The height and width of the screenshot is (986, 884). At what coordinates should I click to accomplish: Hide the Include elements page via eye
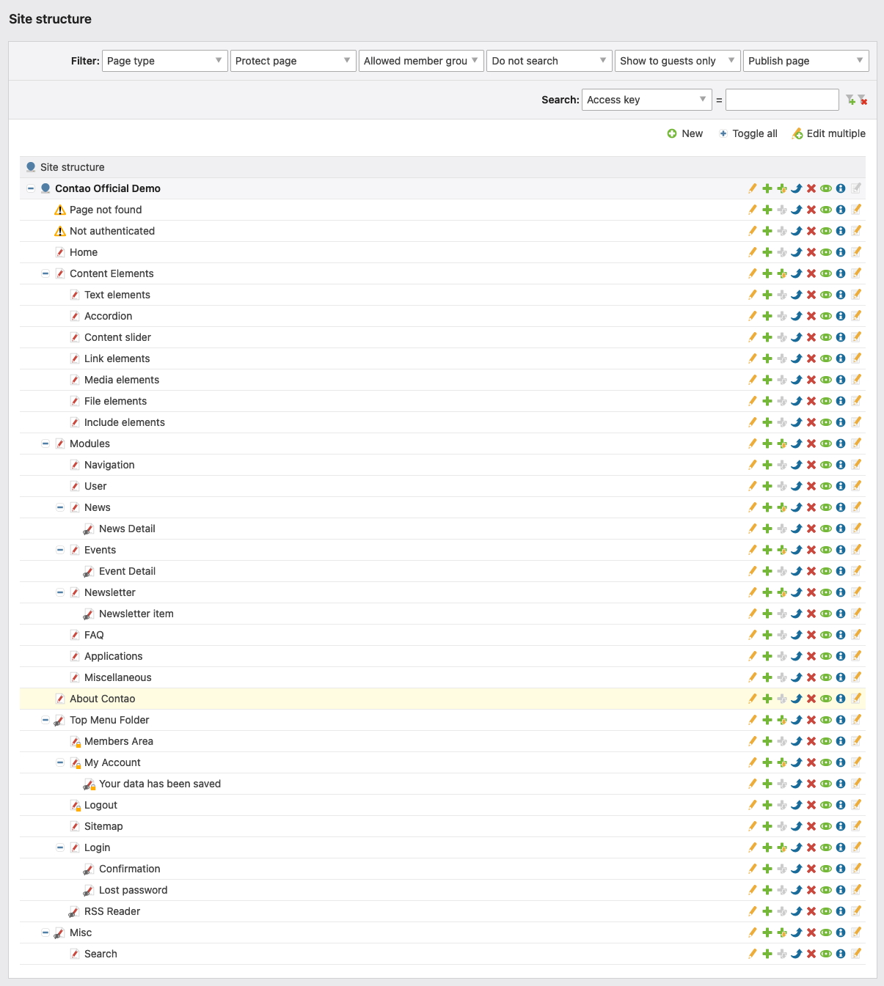tap(826, 422)
